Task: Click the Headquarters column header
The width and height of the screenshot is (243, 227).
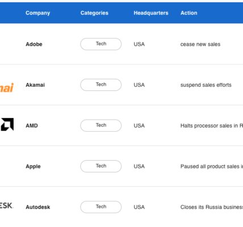Action: point(151,13)
